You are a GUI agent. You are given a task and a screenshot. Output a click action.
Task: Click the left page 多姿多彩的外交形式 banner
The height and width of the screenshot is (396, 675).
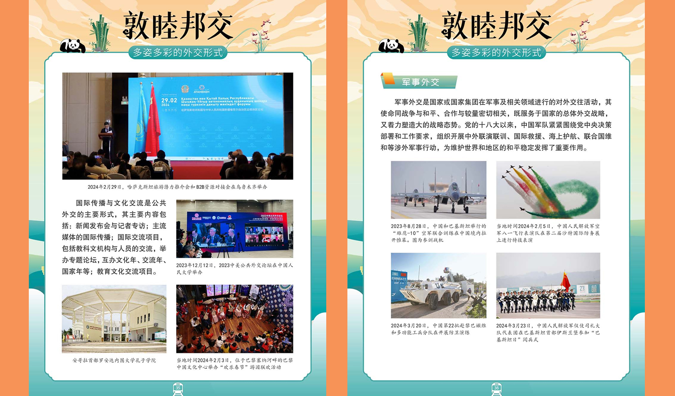tap(178, 53)
